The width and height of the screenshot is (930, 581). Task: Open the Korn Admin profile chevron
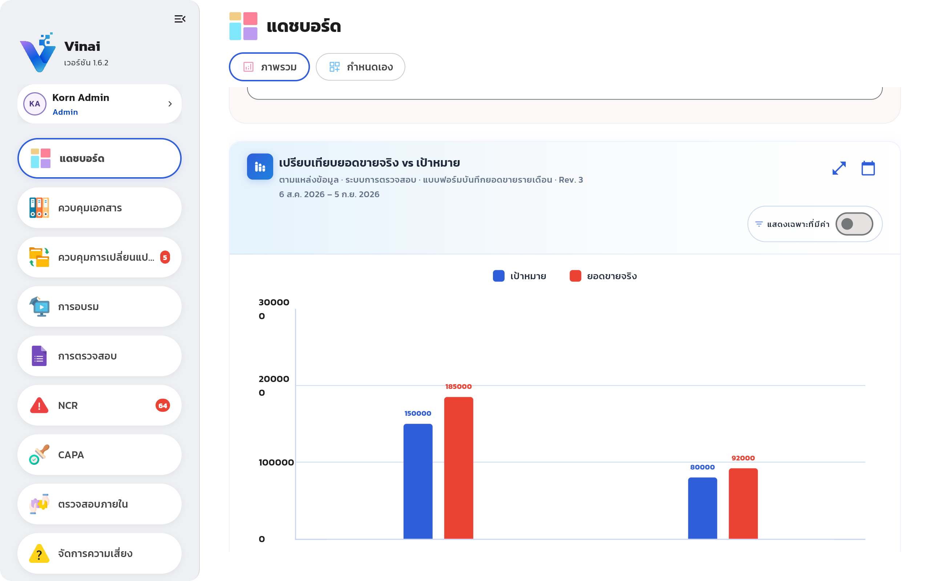pos(170,104)
